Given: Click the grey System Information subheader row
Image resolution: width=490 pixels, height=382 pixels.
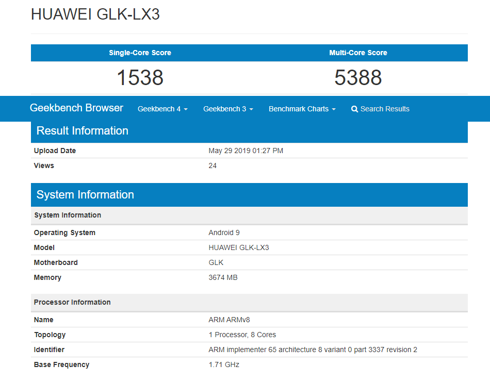Looking at the screenshot, I should point(249,215).
